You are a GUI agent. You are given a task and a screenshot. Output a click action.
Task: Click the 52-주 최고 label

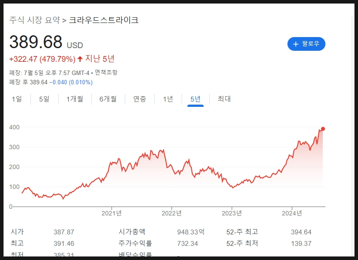(242, 232)
